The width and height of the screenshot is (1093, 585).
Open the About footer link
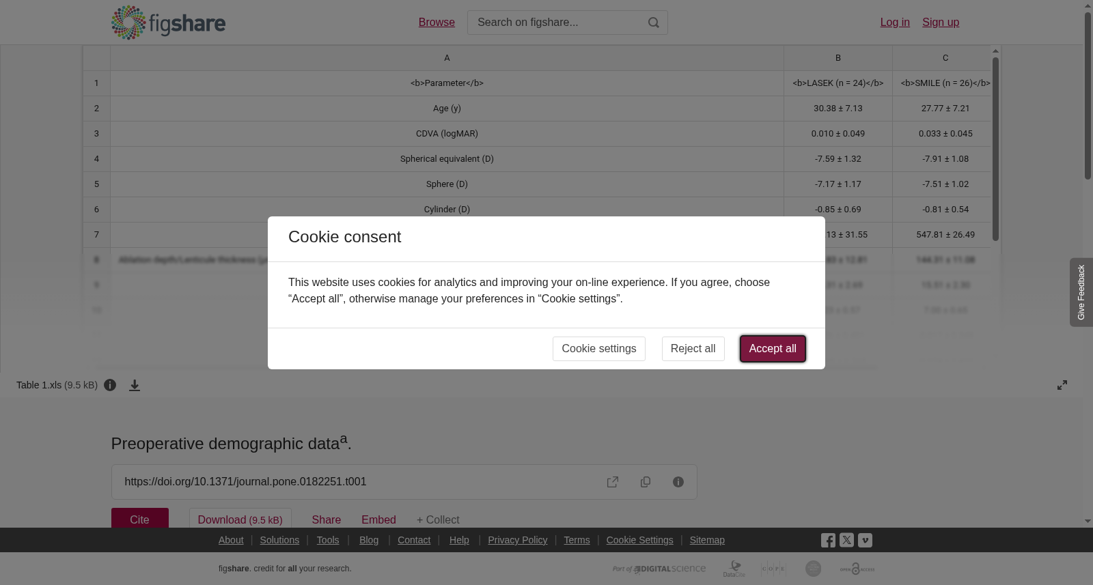(x=231, y=540)
